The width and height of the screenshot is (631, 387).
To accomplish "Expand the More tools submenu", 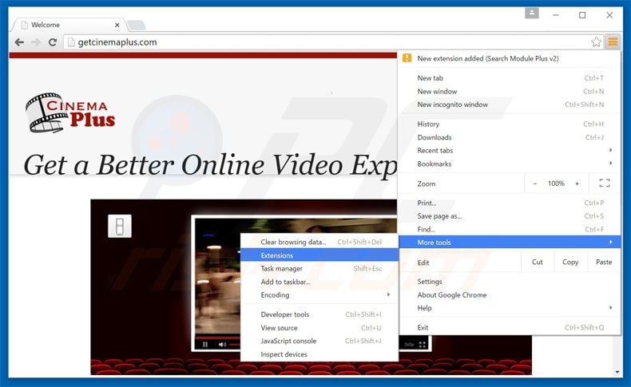I will (x=509, y=243).
